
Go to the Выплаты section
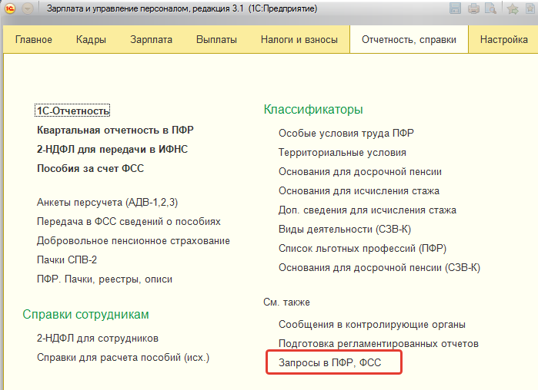coord(216,40)
